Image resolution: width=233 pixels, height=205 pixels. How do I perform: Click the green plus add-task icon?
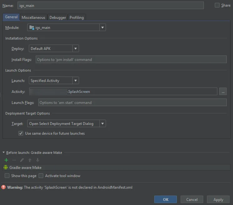click(6, 160)
